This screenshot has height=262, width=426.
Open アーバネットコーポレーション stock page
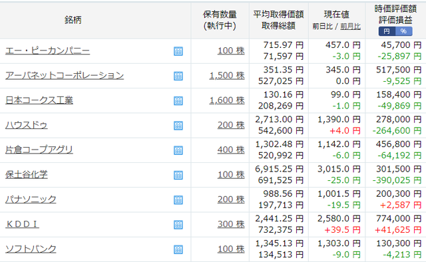point(65,76)
